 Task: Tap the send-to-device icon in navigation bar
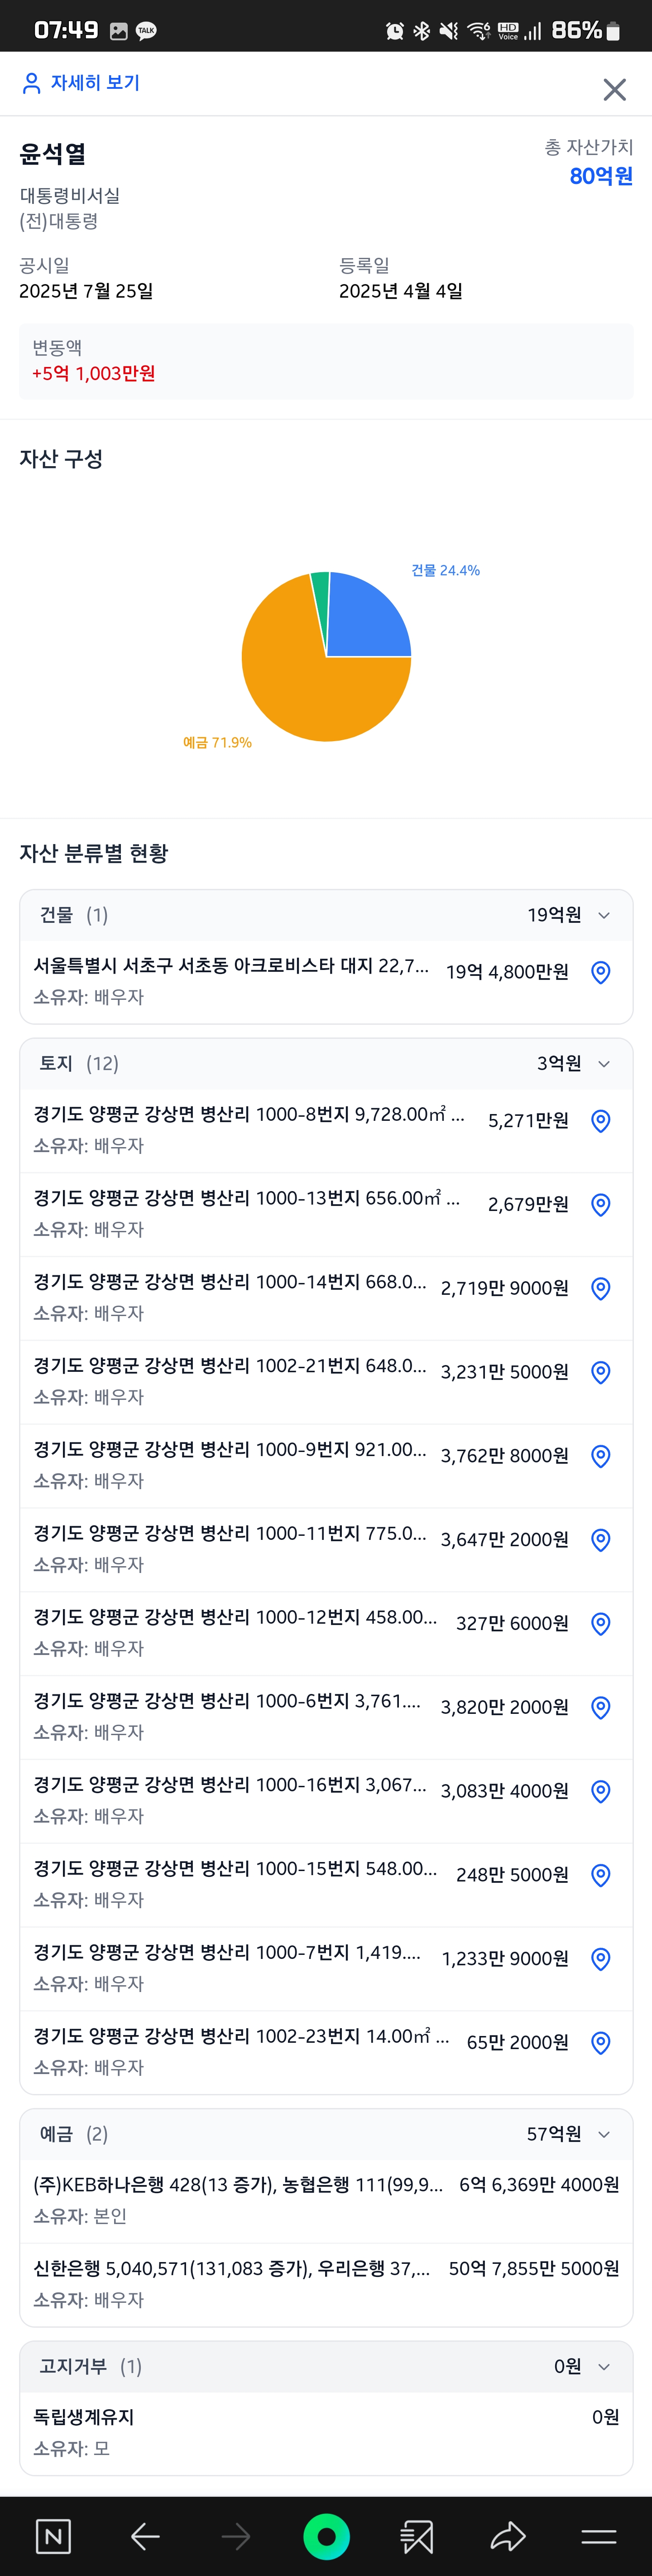point(416,2536)
